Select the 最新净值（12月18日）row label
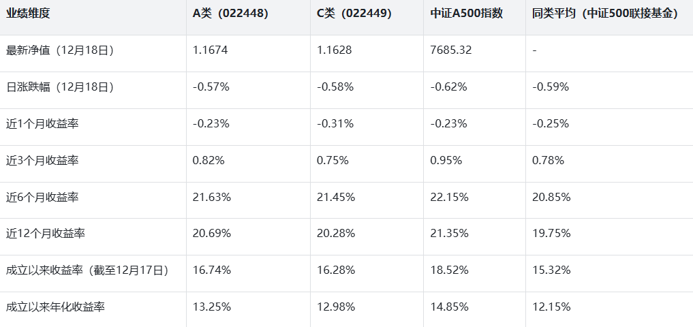Image resolution: width=693 pixels, height=327 pixels. pyautogui.click(x=60, y=50)
